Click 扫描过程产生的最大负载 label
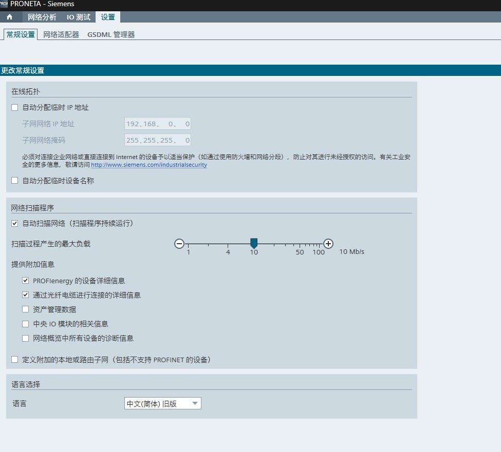The height and width of the screenshot is (452, 501). pyautogui.click(x=51, y=244)
